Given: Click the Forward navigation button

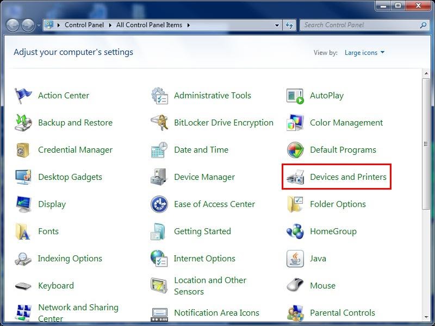Looking at the screenshot, I should (x=28, y=25).
